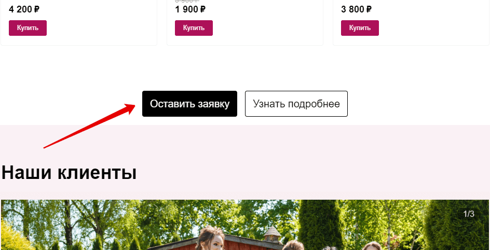Click the product card containing 1 900 ₽
This screenshot has width=490, height=250.
[x=245, y=22]
